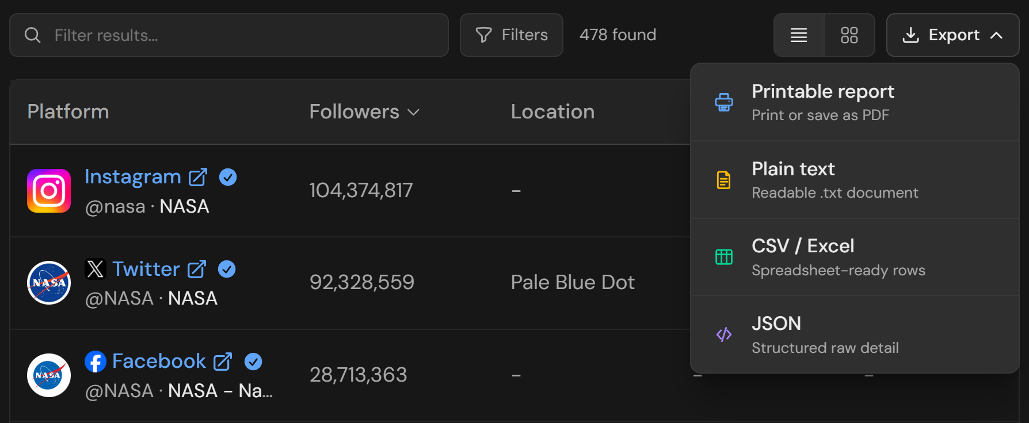This screenshot has width=1029, height=423.
Task: Click the 478 found results count
Action: pyautogui.click(x=618, y=35)
